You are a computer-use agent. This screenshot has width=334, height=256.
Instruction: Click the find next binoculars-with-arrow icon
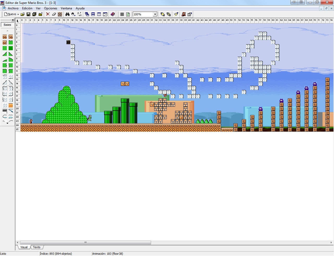[x=73, y=14]
